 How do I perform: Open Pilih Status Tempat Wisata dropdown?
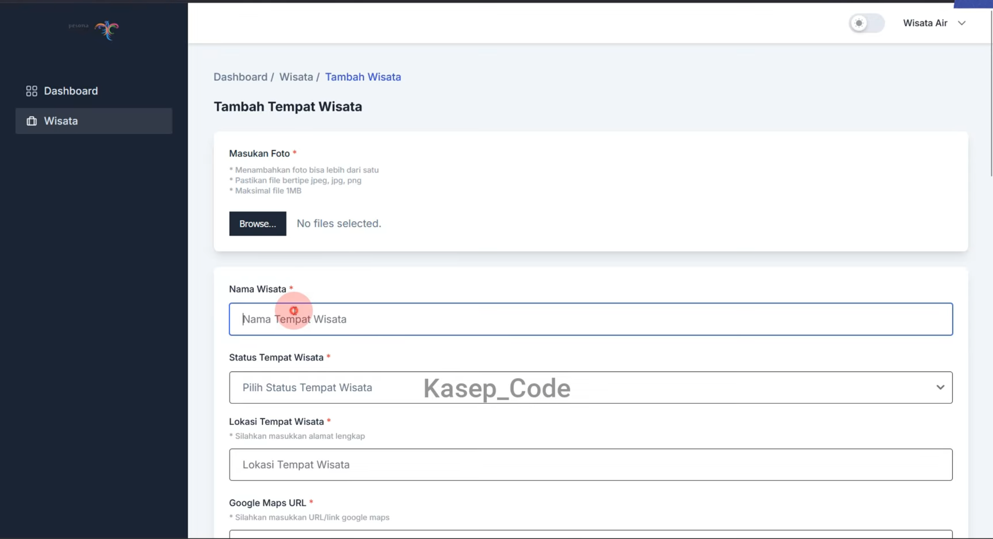591,387
